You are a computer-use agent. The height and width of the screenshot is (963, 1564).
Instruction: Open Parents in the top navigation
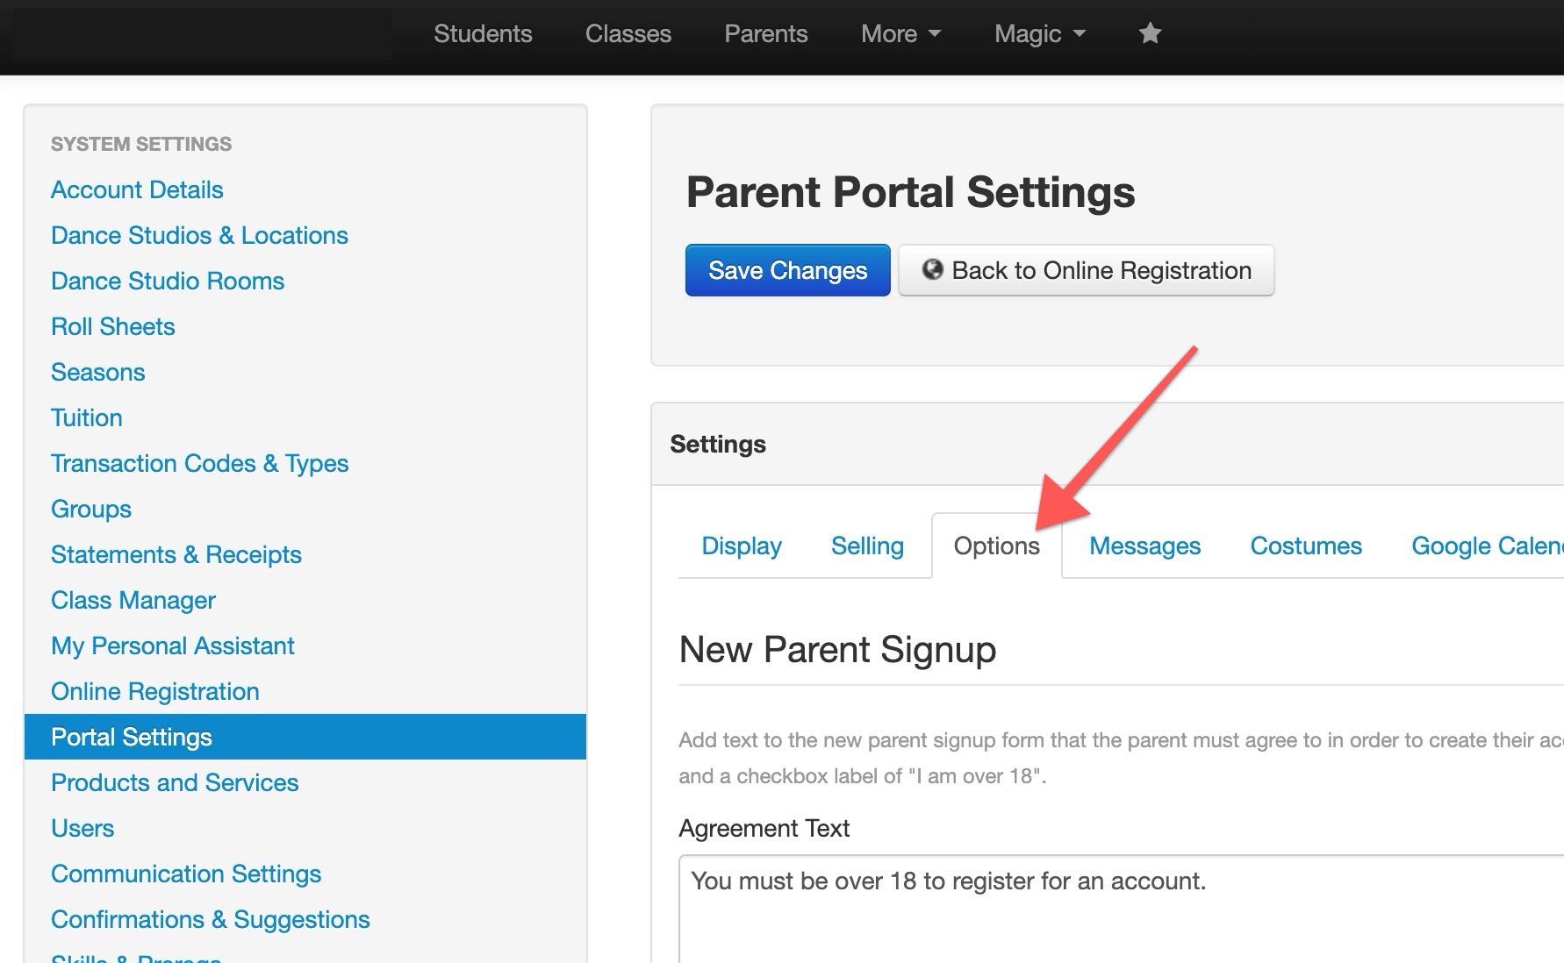coord(766,33)
